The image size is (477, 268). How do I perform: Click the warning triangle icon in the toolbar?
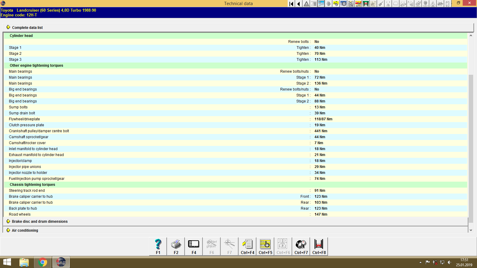point(306,4)
